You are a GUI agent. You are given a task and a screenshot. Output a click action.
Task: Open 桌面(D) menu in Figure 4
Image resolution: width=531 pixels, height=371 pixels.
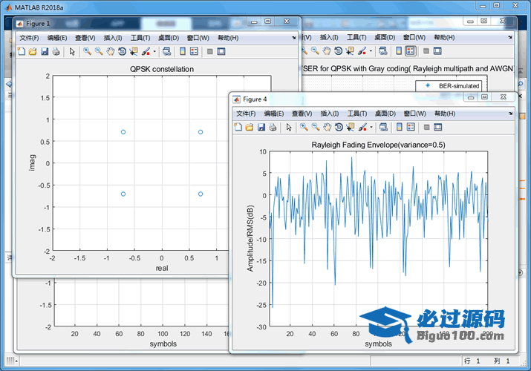(385, 114)
